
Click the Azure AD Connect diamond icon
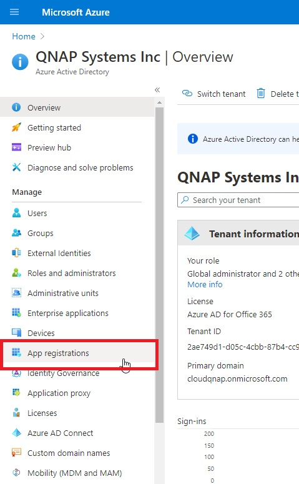[x=16, y=433]
